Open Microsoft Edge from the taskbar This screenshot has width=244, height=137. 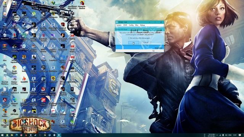tap(16, 135)
